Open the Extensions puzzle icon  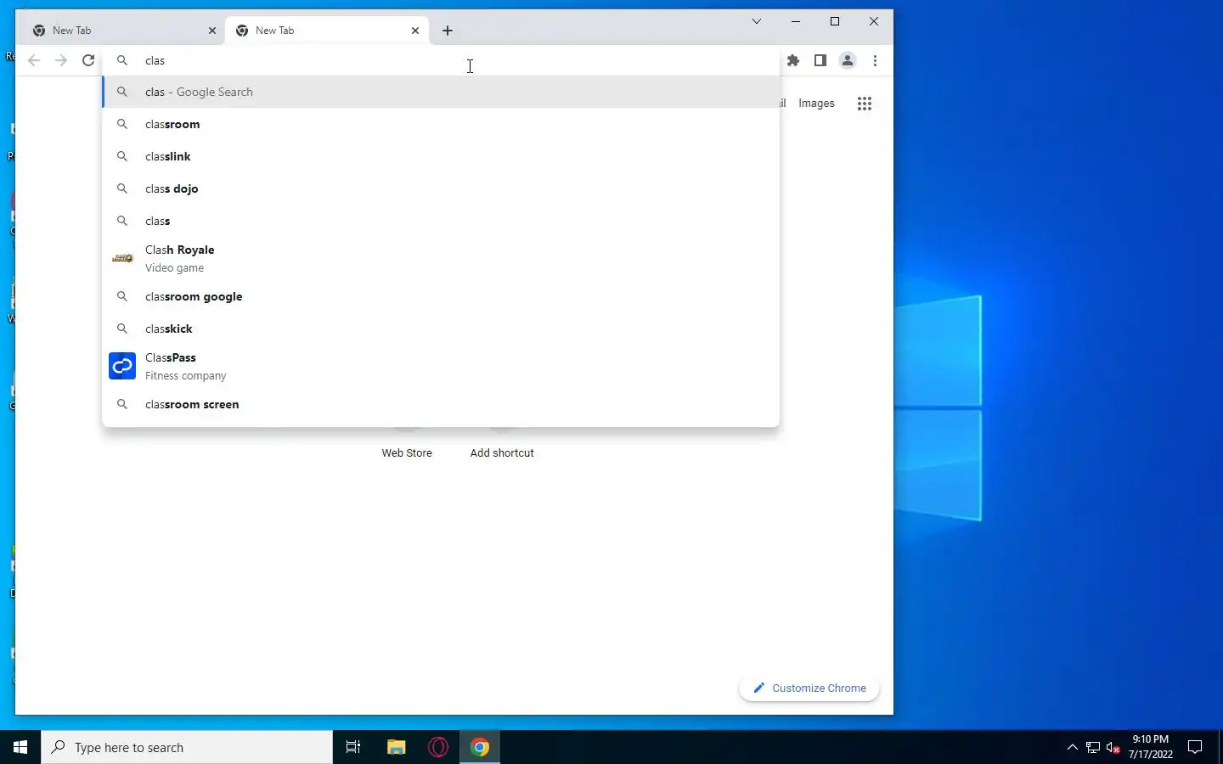point(793,60)
